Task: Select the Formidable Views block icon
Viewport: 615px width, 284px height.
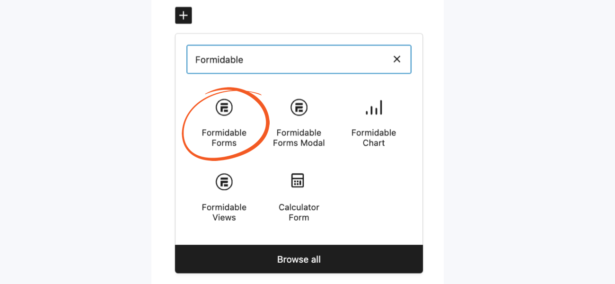Action: click(x=224, y=182)
